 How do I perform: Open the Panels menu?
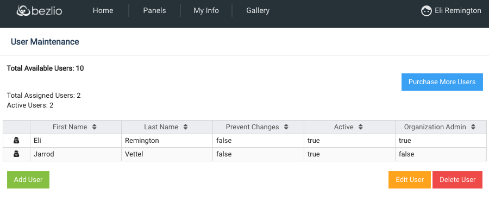(154, 11)
